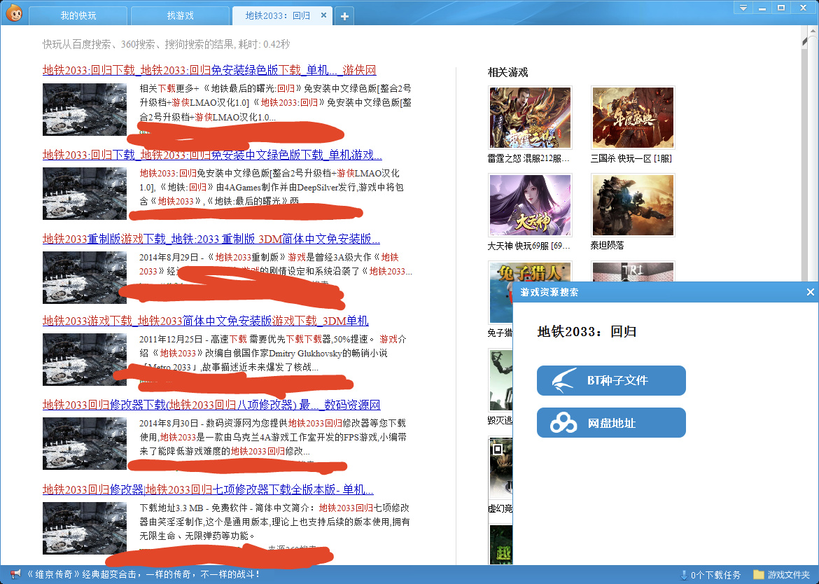Switch to the 我的快玩 tab

78,15
